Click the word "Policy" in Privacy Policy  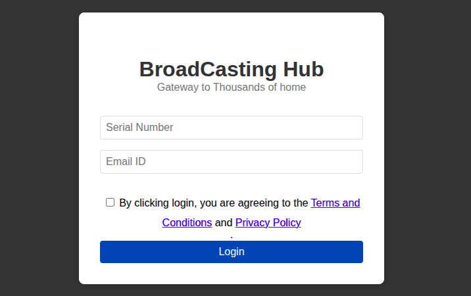point(285,222)
